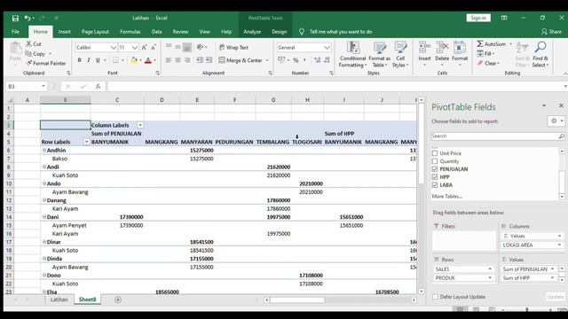Uncheck the HPP field
This screenshot has width=568, height=319.
pos(435,177)
